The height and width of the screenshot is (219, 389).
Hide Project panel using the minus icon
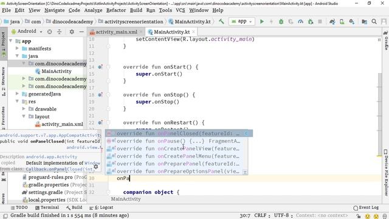coord(81,32)
